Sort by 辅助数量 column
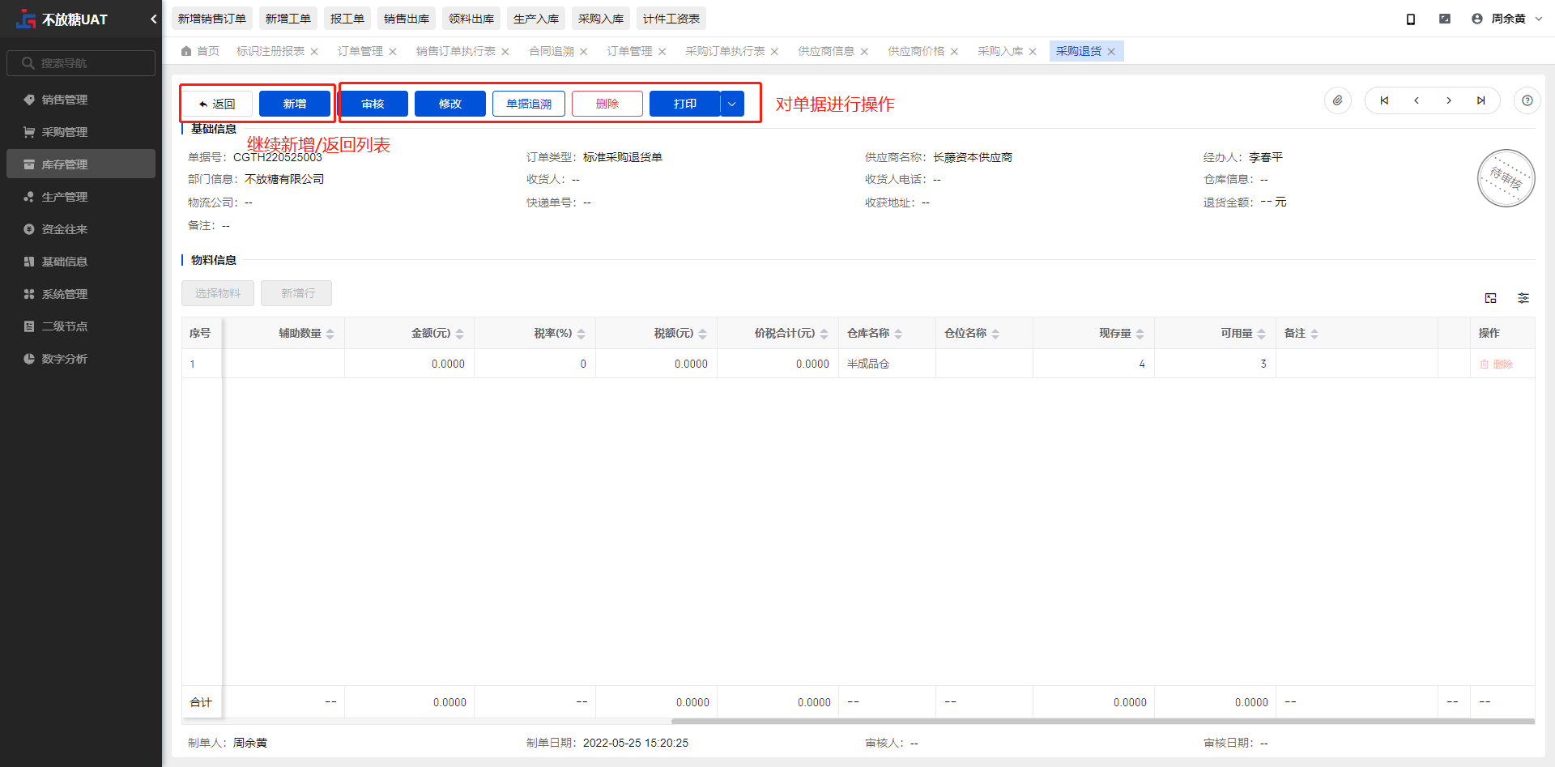Viewport: 1555px width, 767px height. click(x=330, y=334)
